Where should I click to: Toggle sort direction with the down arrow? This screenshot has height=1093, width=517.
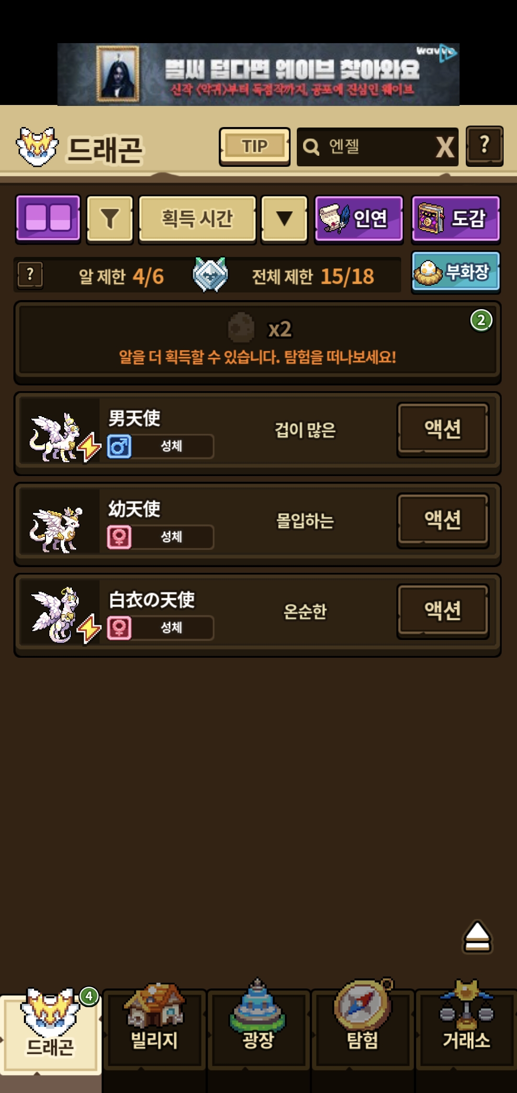pyautogui.click(x=284, y=219)
